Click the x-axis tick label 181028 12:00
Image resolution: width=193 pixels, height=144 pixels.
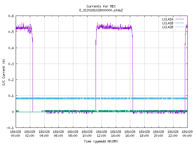click(x=101, y=133)
